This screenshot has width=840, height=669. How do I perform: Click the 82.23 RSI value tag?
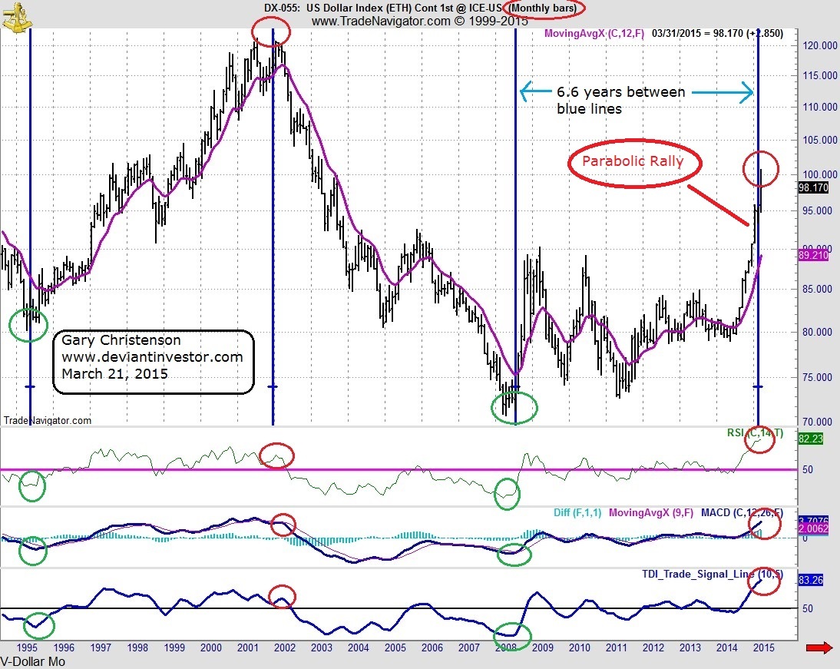coord(811,439)
